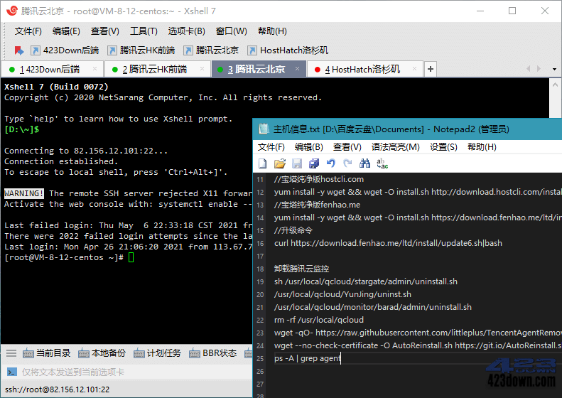Run the BBR状态 quick command button

coord(213,353)
